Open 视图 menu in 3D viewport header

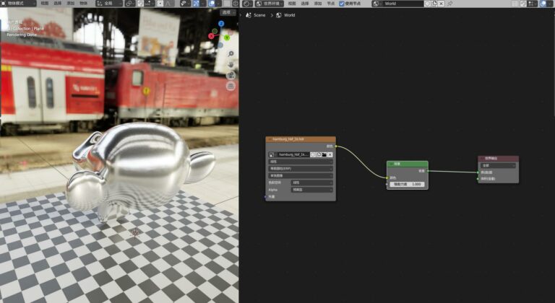pyautogui.click(x=45, y=4)
